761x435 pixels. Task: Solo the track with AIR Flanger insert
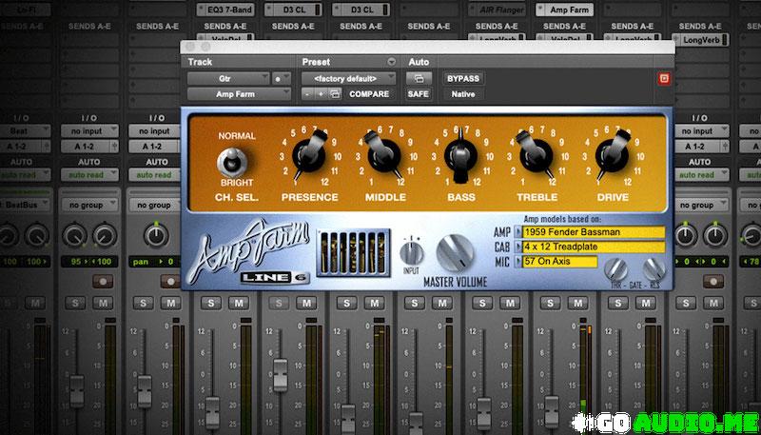click(x=482, y=304)
